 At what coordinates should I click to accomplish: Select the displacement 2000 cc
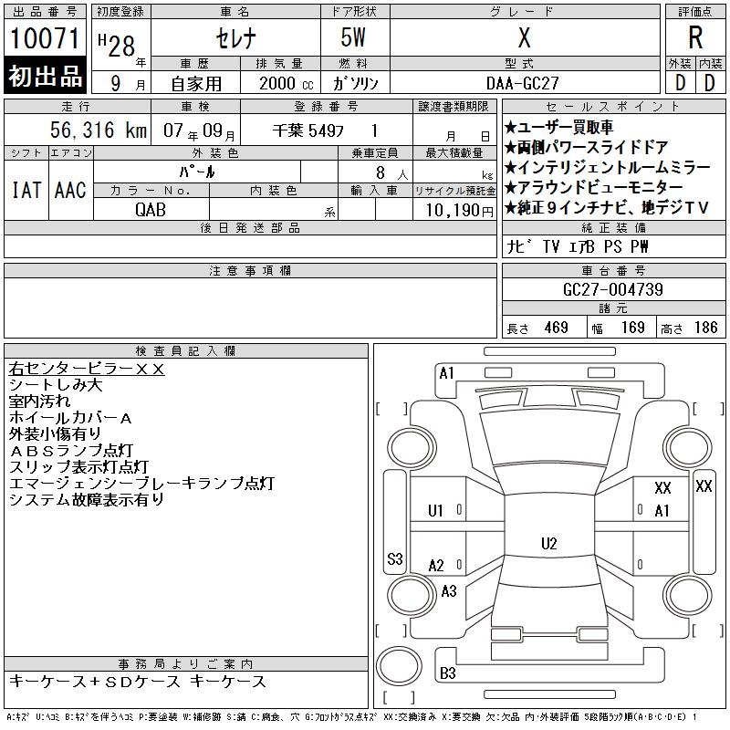286,83
